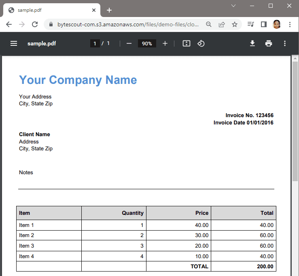Screen dimensions: 299x276
Task: Toggle the browser side panel
Action: [264, 24]
